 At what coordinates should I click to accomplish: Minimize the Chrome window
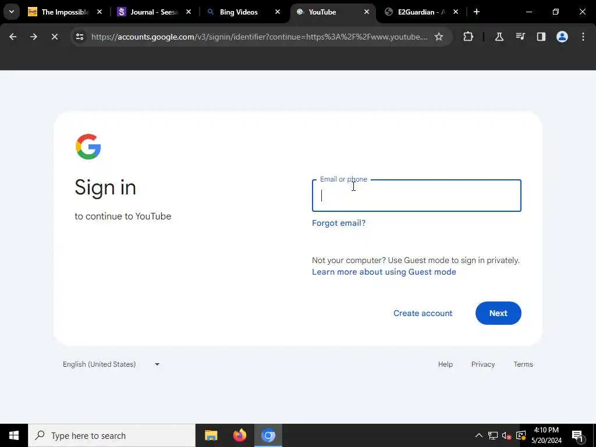[x=528, y=12]
